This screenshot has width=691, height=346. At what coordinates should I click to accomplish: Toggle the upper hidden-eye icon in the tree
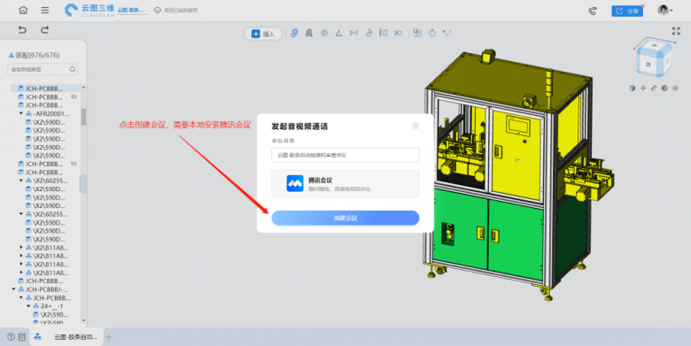click(74, 96)
